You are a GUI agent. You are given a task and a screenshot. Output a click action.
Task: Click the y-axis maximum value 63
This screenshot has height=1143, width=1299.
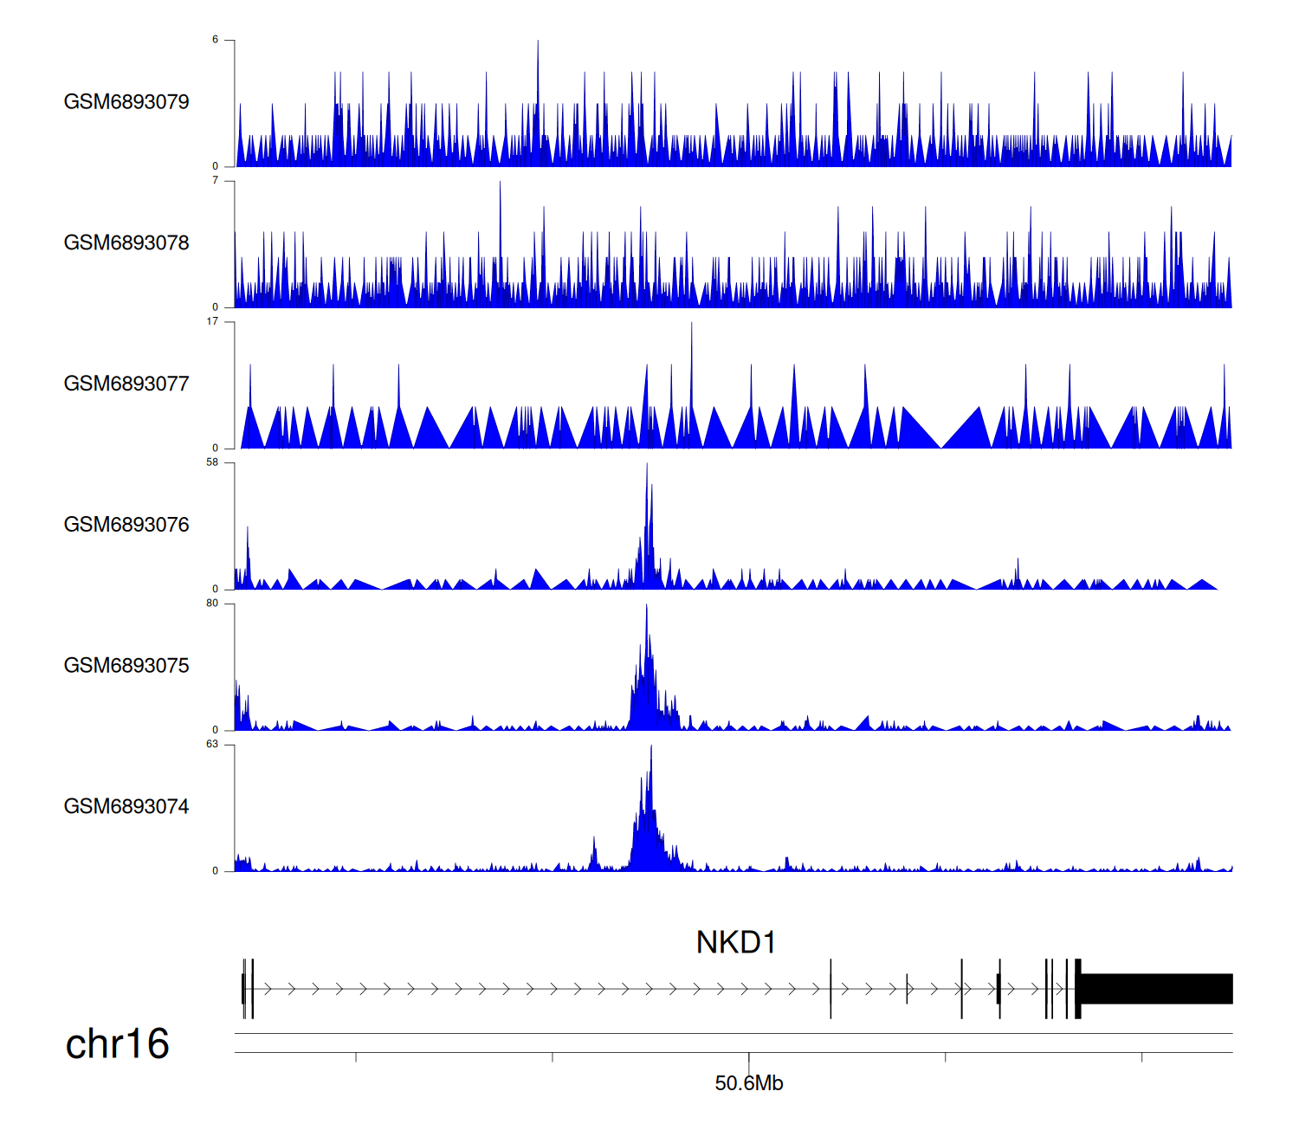pos(212,745)
